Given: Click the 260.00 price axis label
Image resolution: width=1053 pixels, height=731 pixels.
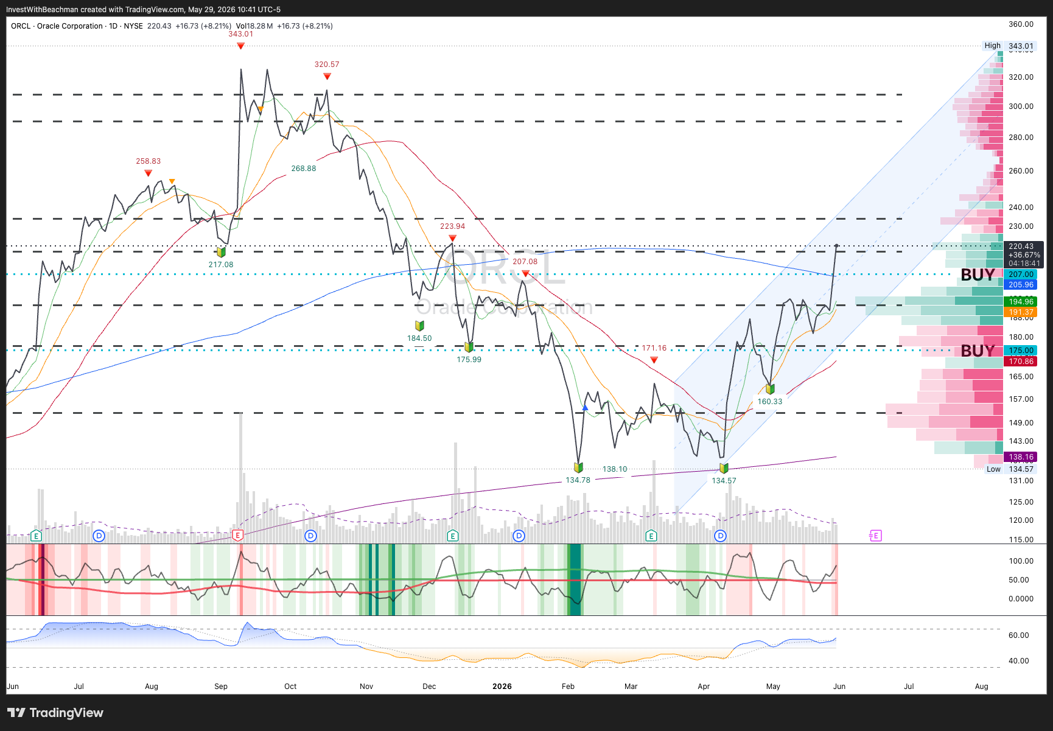Looking at the screenshot, I should click(1021, 171).
